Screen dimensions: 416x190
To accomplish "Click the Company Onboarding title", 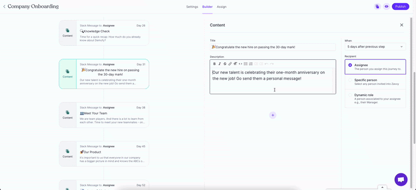I will pyautogui.click(x=33, y=6).
